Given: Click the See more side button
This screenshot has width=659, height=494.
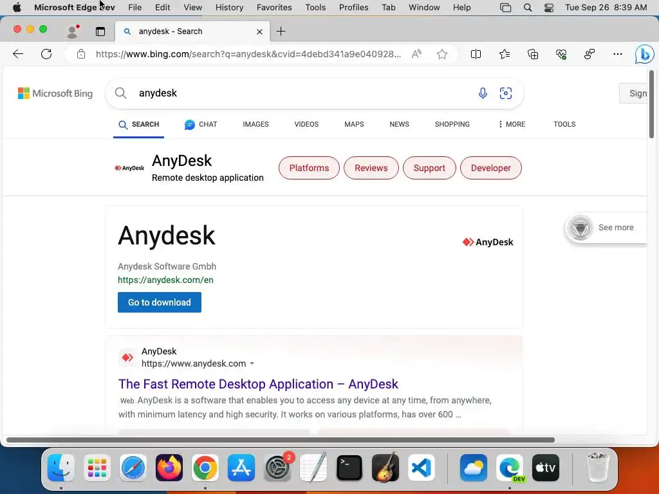Looking at the screenshot, I should click(x=606, y=228).
